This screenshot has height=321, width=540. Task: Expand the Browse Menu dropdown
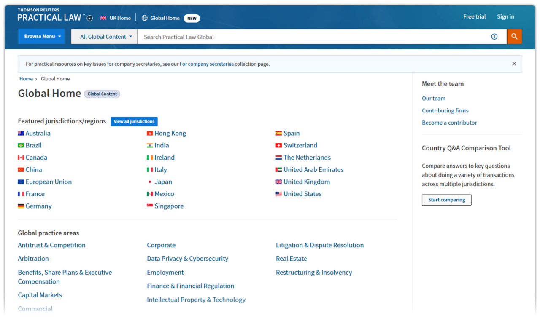pyautogui.click(x=41, y=37)
